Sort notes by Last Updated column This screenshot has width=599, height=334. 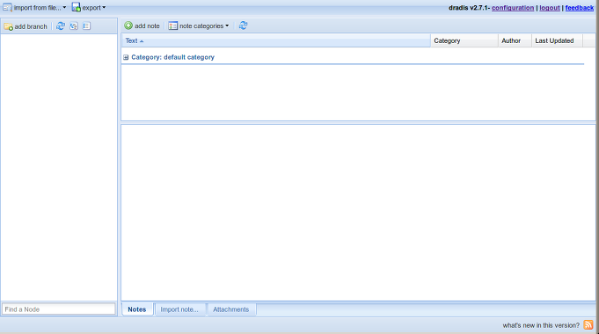click(558, 40)
